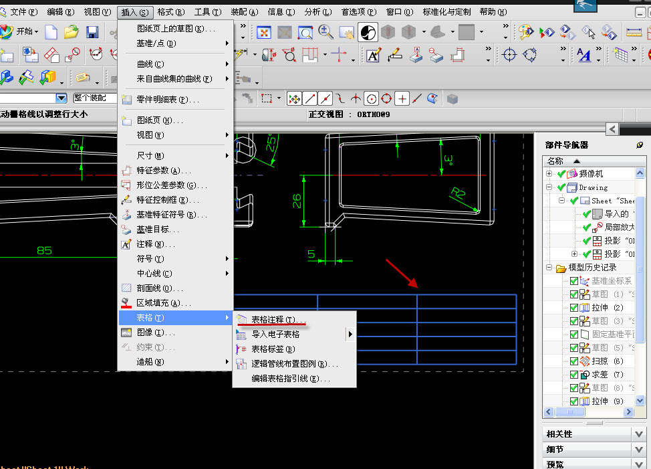Expand the 预览 panel
Image resolution: width=651 pixels, height=469 pixels.
638,464
